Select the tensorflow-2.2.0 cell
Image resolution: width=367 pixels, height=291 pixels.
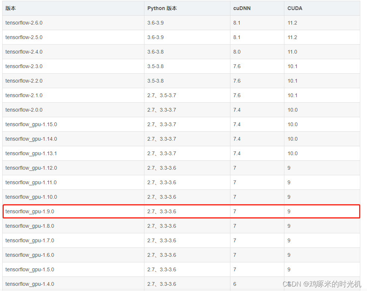tap(73, 81)
